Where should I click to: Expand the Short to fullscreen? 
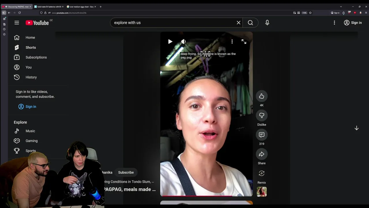click(x=244, y=42)
